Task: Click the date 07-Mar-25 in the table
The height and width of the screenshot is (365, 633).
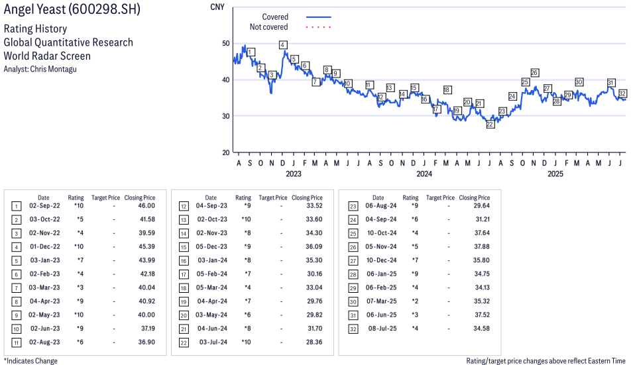Action: click(x=382, y=301)
